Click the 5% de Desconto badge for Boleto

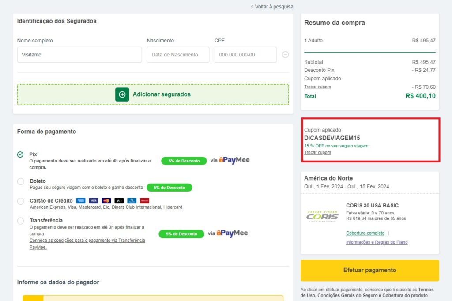169,188
